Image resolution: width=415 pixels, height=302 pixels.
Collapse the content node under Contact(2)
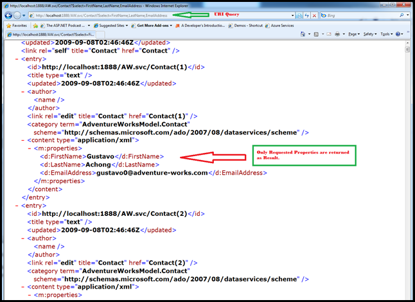click(x=22, y=287)
